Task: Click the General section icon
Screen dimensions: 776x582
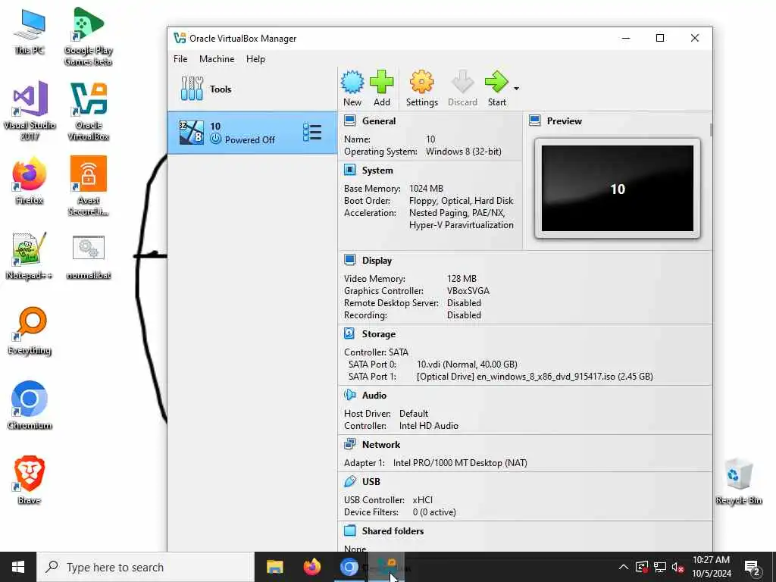Action: [x=350, y=120]
